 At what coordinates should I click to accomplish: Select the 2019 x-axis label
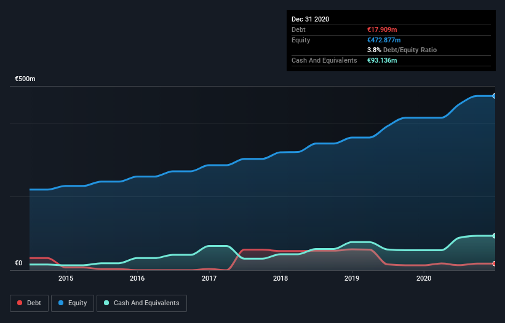[x=352, y=278]
